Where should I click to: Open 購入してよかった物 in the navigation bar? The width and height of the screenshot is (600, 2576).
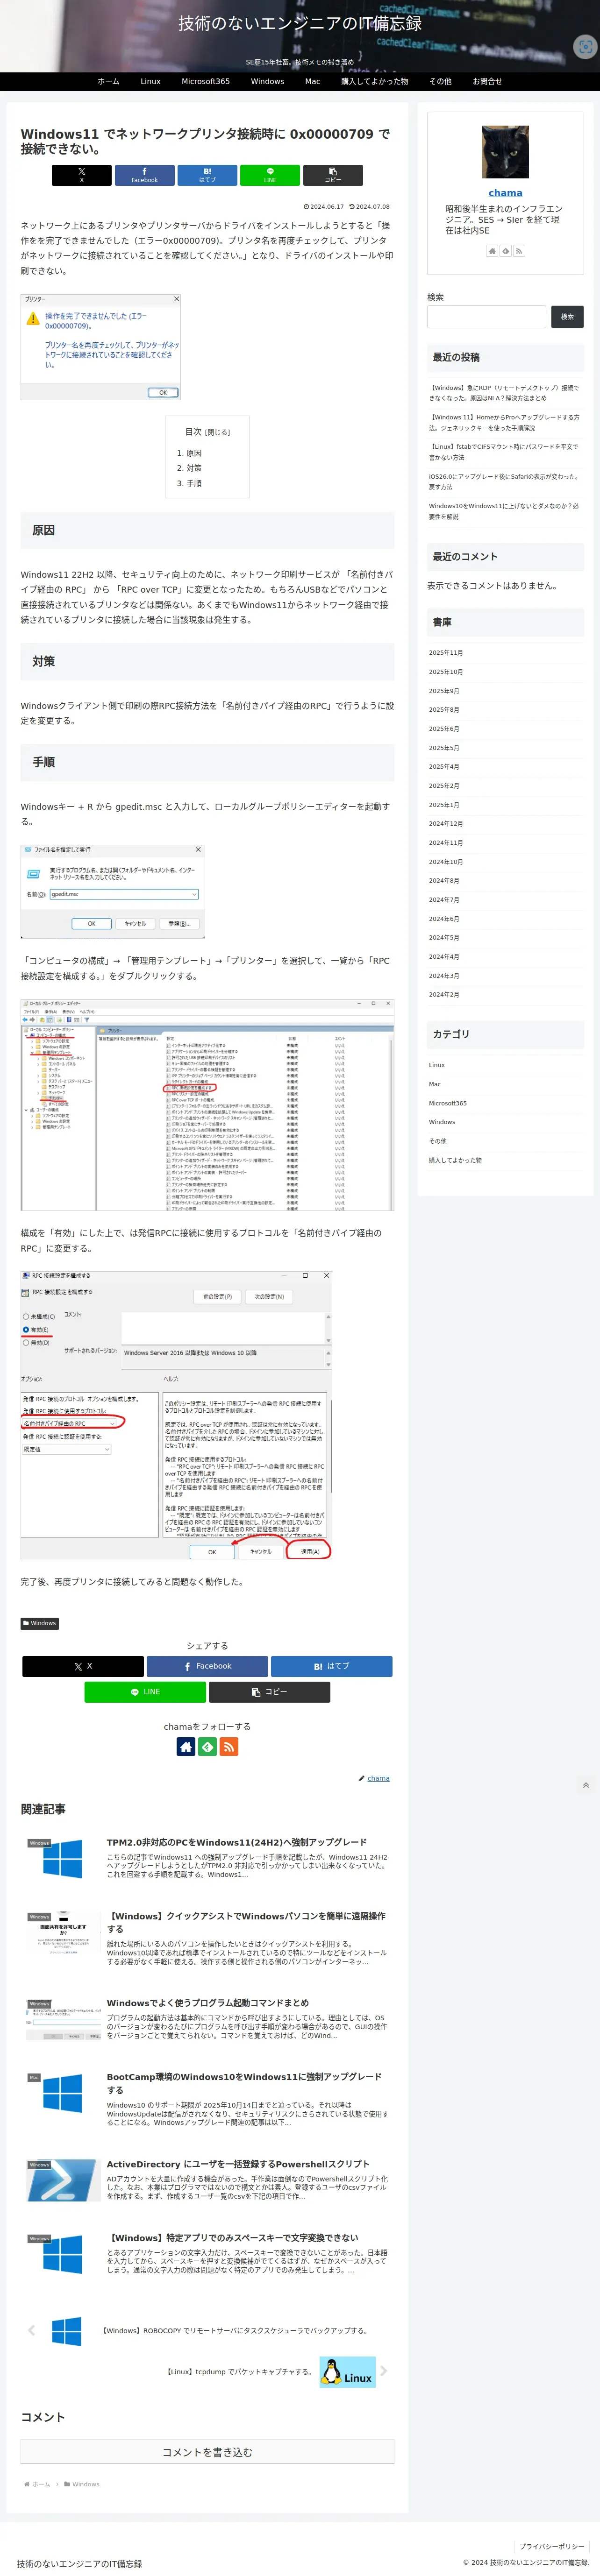coord(374,82)
